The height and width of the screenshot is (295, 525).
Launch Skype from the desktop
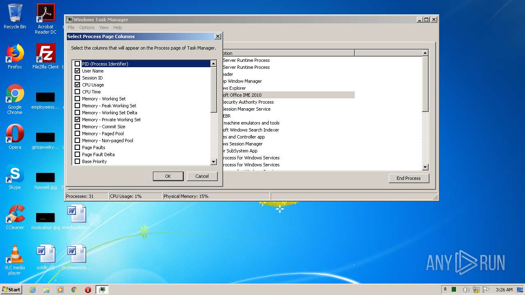coord(15,177)
